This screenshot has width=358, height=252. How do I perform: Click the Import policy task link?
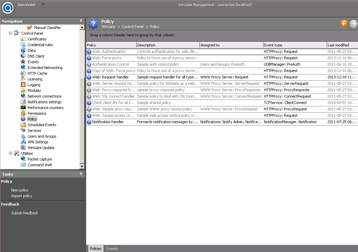[x=22, y=196]
